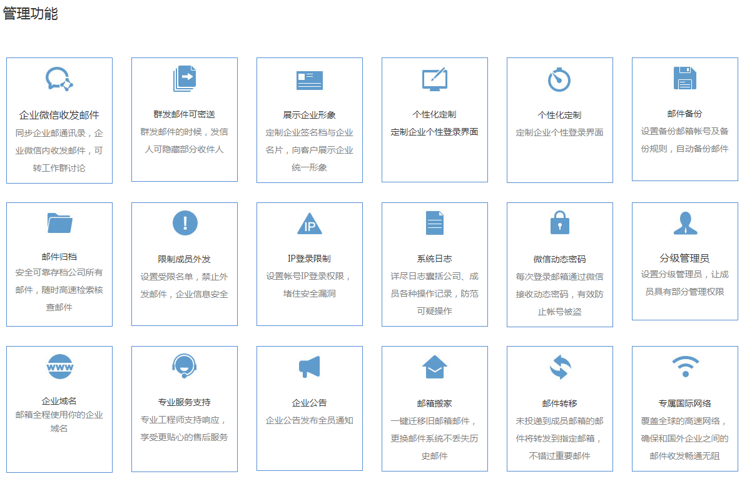
Task: Click the group mail BCC arrow icon
Action: point(185,79)
